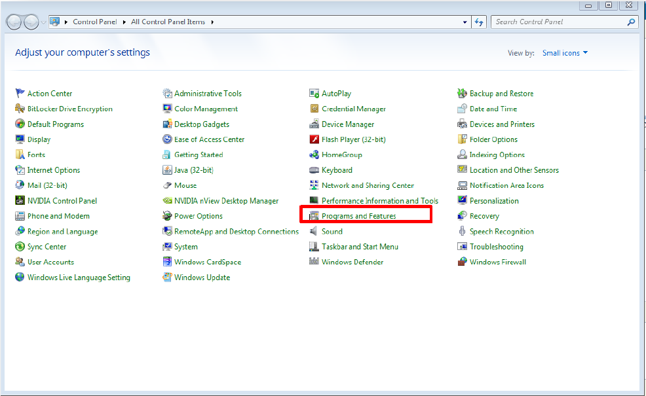The width and height of the screenshot is (646, 396).
Task: Click the Administrative Tools icon
Action: [167, 94]
